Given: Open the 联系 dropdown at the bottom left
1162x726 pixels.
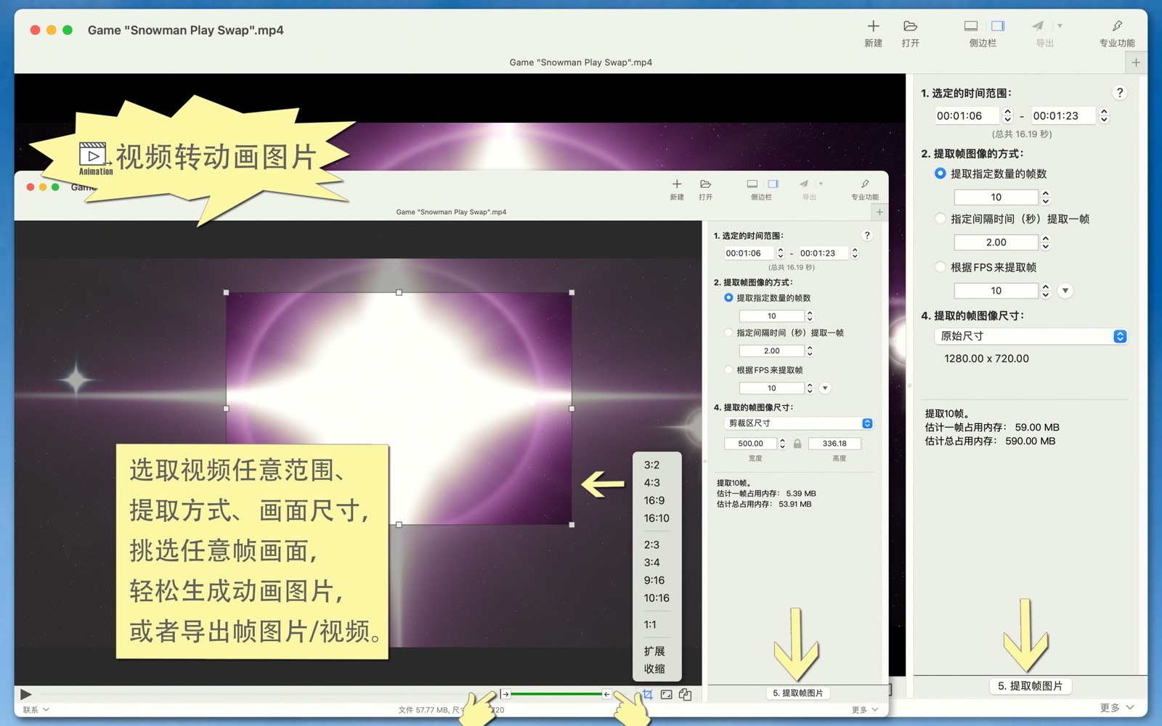Looking at the screenshot, I should [x=36, y=709].
